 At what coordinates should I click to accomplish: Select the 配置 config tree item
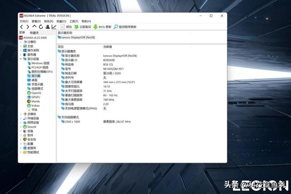tap(28, 144)
